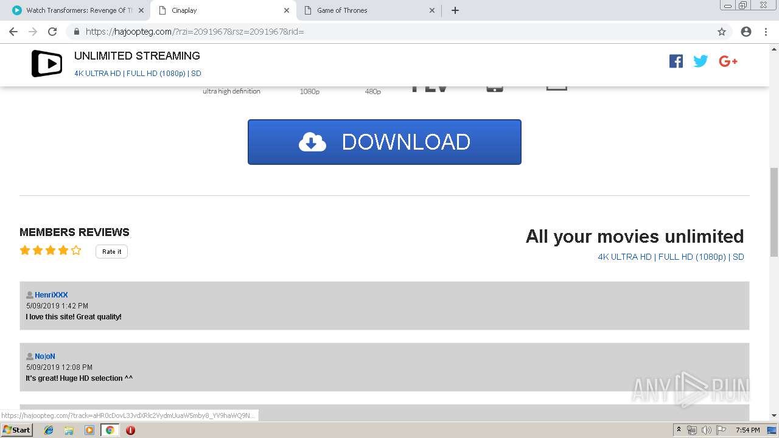Open media player taskbar icon
The height and width of the screenshot is (438, 779).
coord(89,430)
